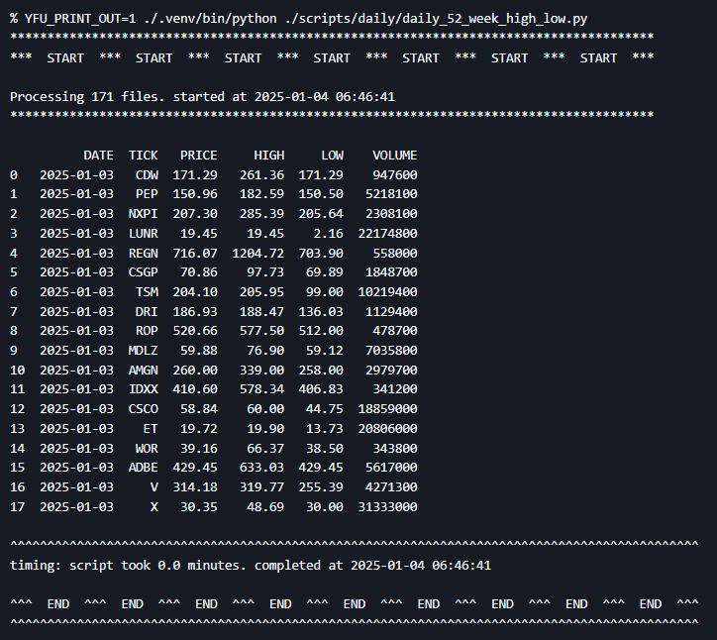Click CSCO volume 18859000
Screen dimensions: 717x640
[387, 409]
